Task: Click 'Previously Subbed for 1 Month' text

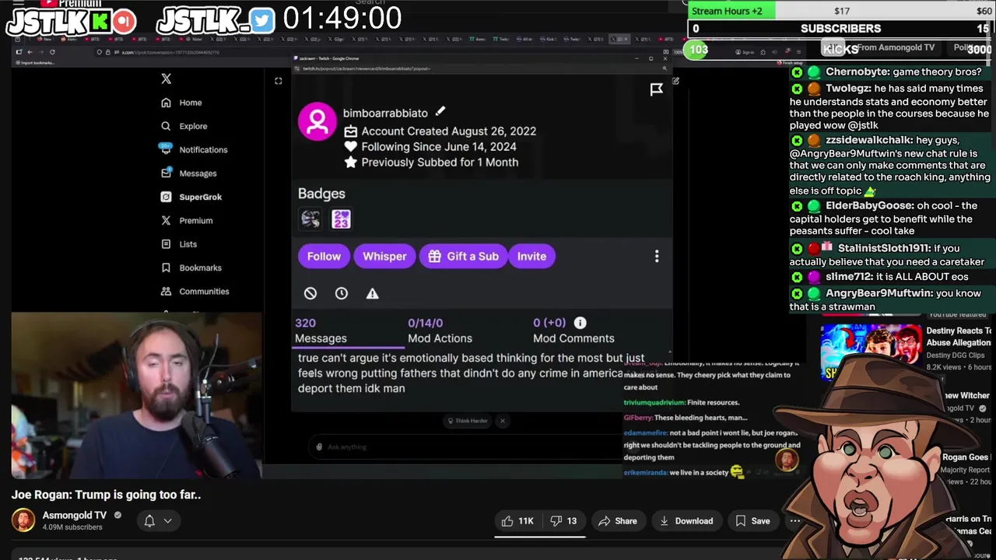Action: coord(440,162)
